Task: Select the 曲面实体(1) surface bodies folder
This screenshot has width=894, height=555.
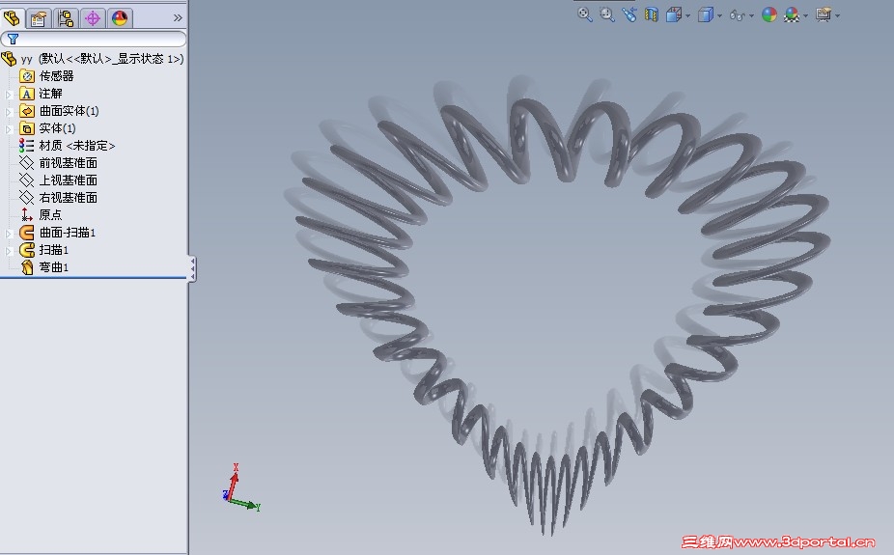Action: click(69, 111)
